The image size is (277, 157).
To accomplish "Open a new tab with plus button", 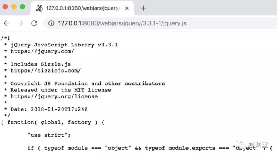I will point(143,8).
